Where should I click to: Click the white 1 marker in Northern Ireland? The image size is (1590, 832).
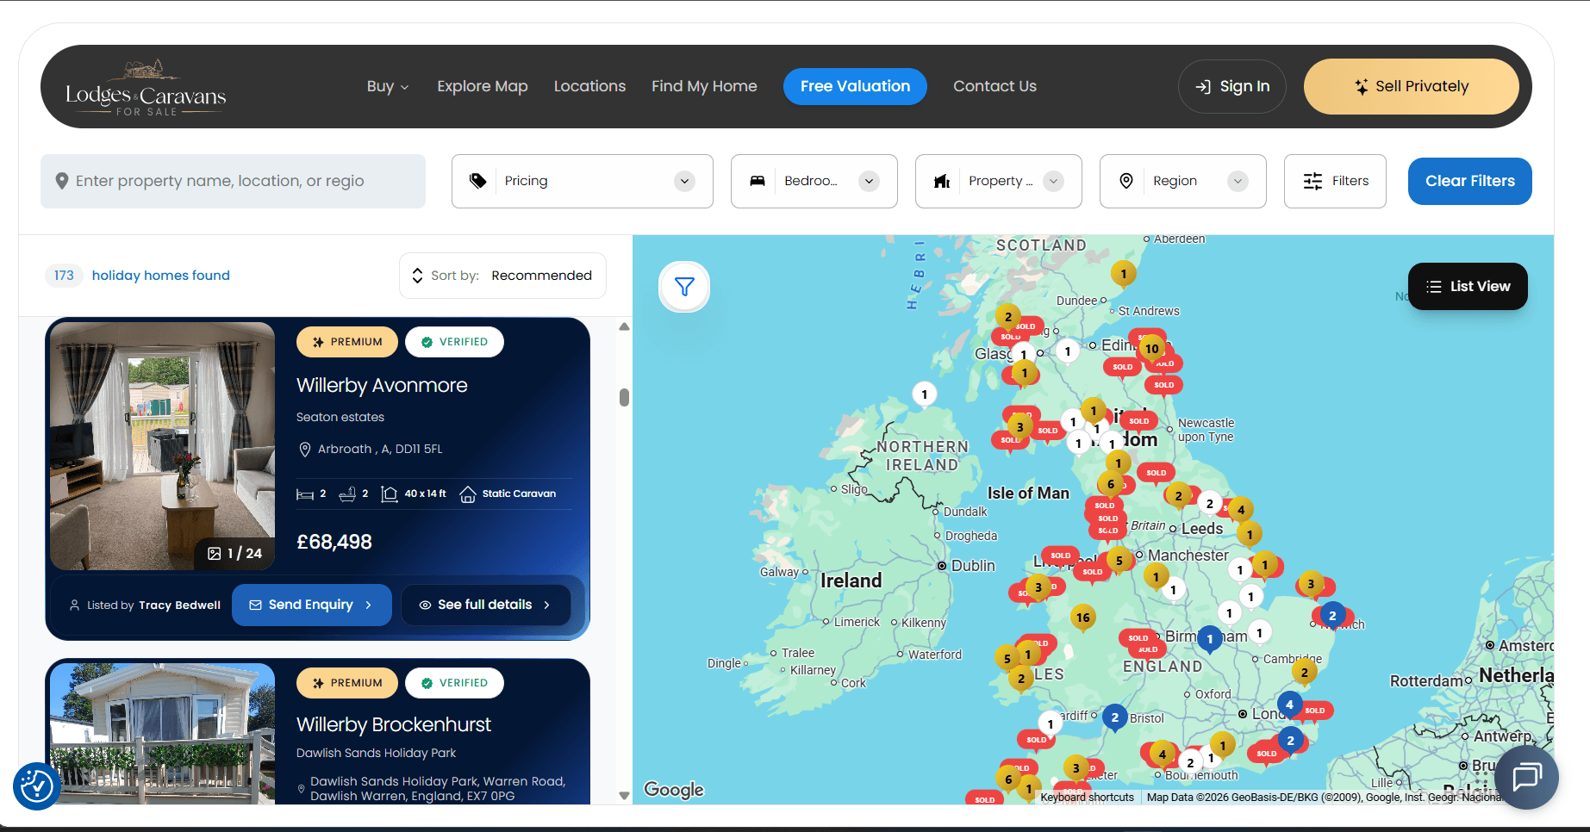[x=924, y=394]
